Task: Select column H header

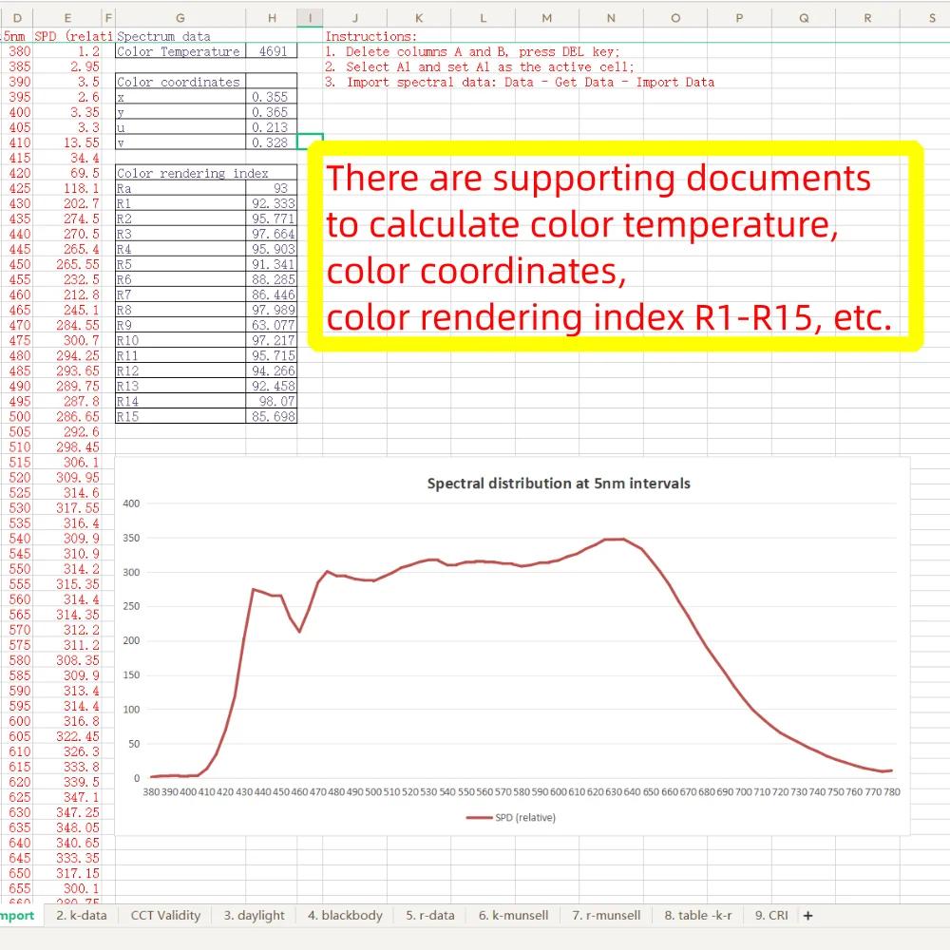Action: 272,17
